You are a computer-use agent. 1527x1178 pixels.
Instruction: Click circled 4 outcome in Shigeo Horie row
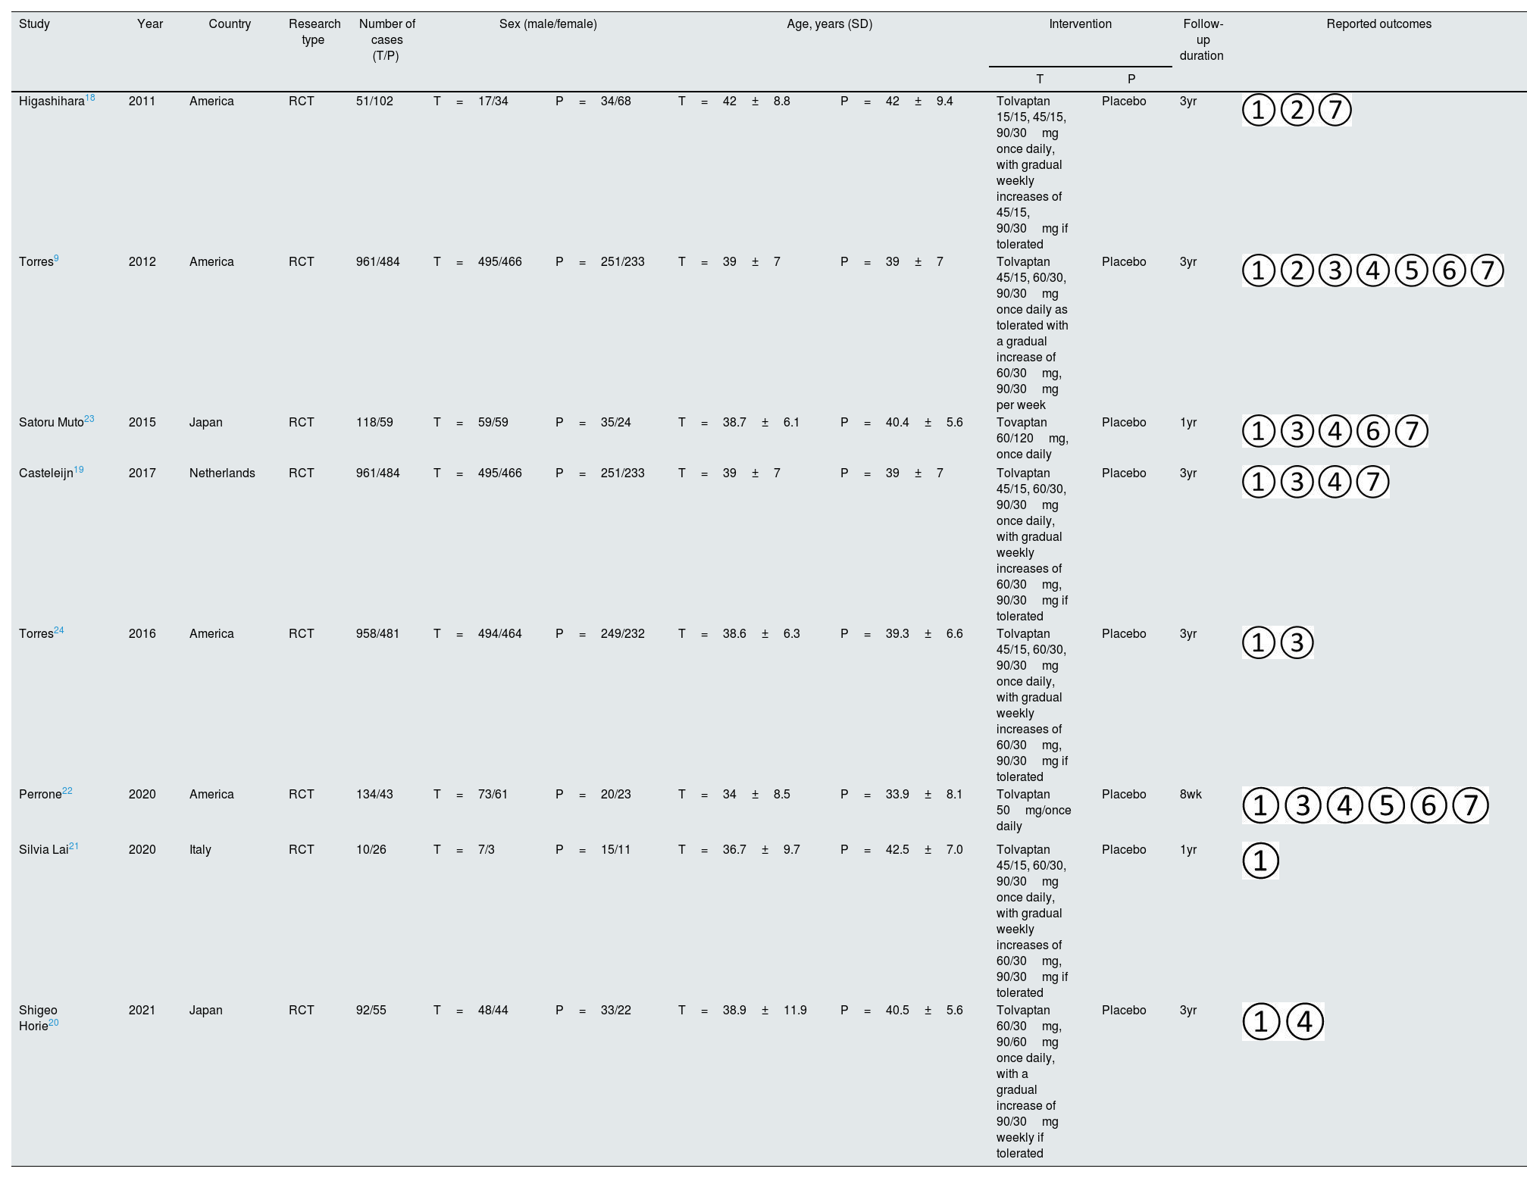coord(1304,1022)
